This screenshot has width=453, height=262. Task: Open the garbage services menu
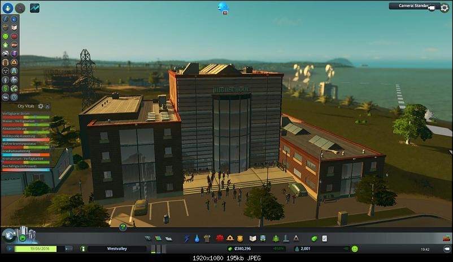click(207, 238)
